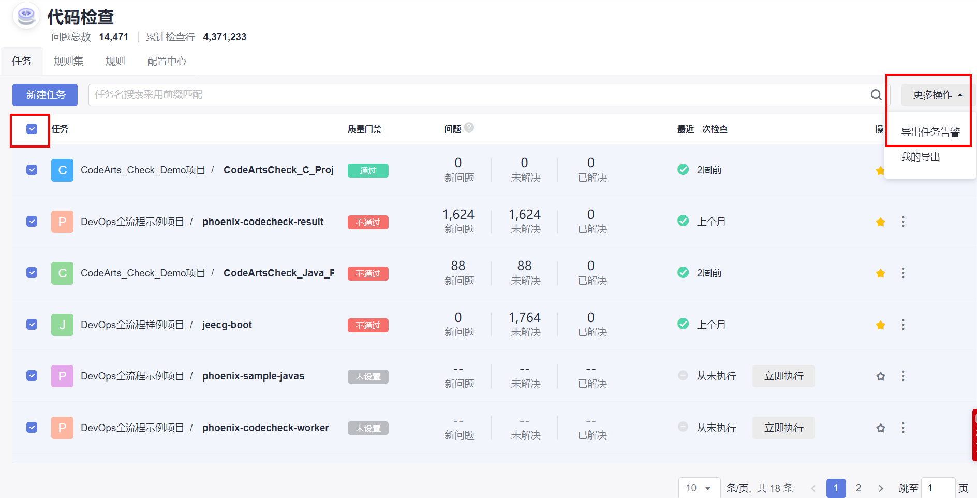Screen dimensions: 977x498
Task: Switch to the 规则 tab
Action: [115, 61]
